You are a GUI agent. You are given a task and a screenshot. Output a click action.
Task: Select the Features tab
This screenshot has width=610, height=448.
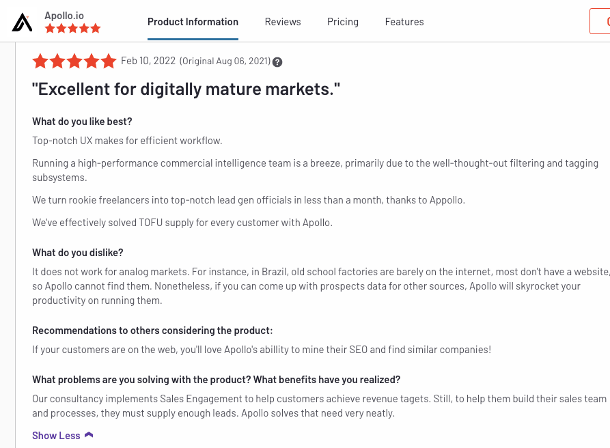pos(404,22)
